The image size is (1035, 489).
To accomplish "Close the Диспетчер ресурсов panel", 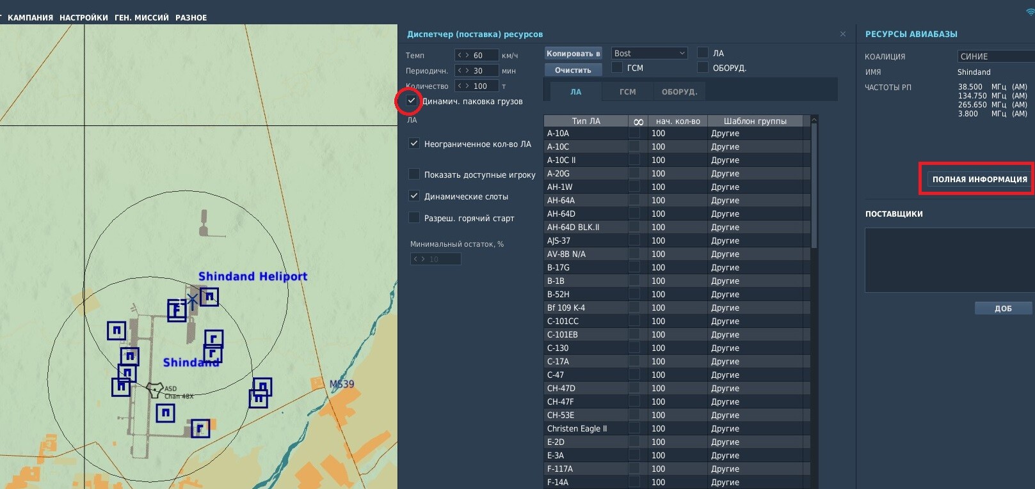I will point(843,34).
